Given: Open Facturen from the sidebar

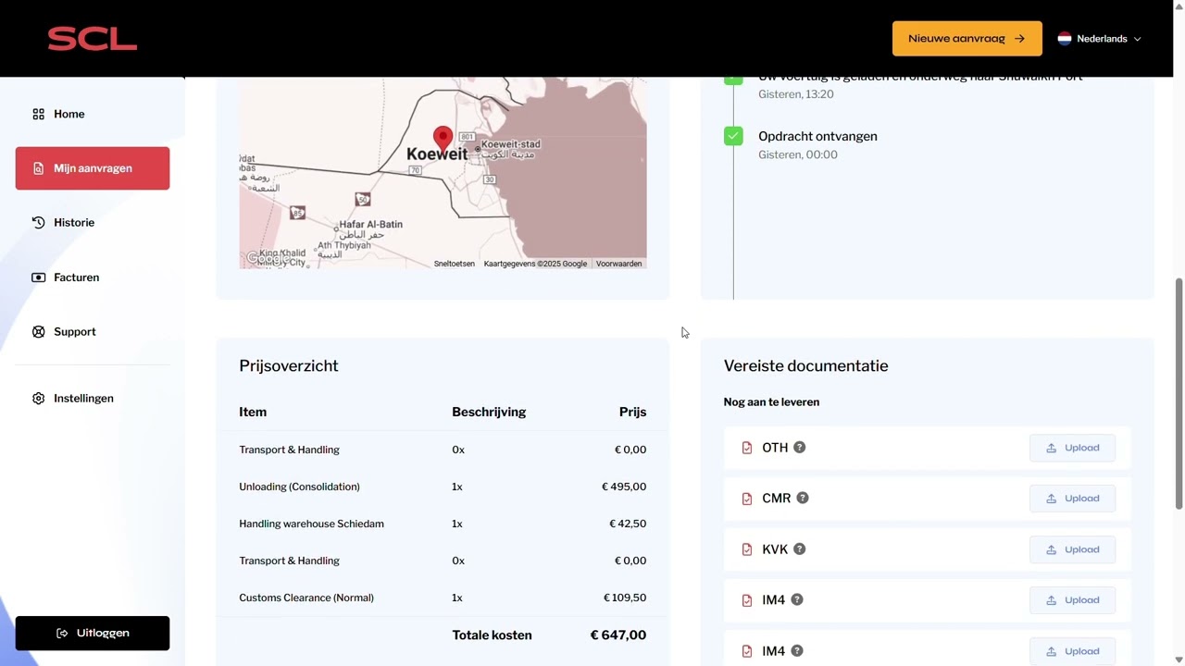Looking at the screenshot, I should (76, 277).
